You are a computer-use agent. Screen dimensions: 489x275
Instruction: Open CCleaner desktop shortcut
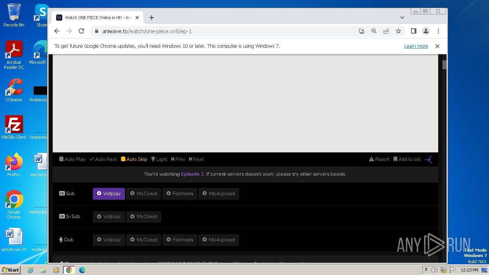tap(14, 90)
